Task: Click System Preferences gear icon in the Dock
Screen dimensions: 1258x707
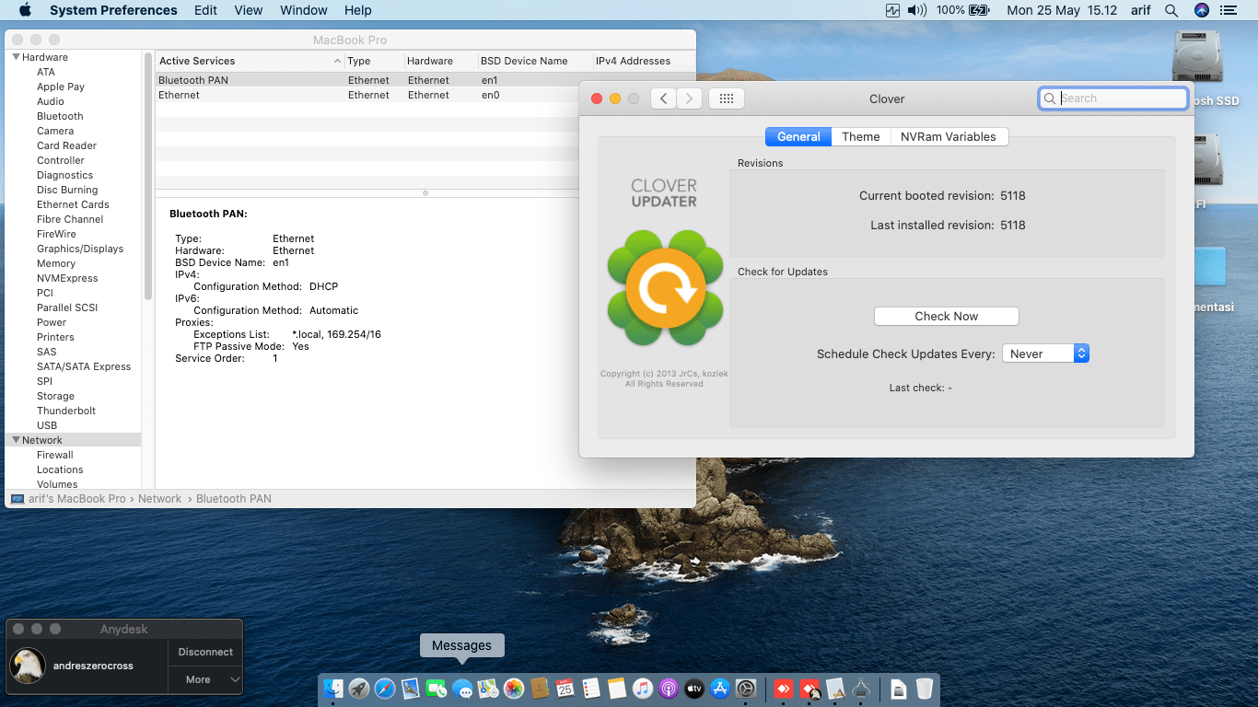Action: [746, 689]
